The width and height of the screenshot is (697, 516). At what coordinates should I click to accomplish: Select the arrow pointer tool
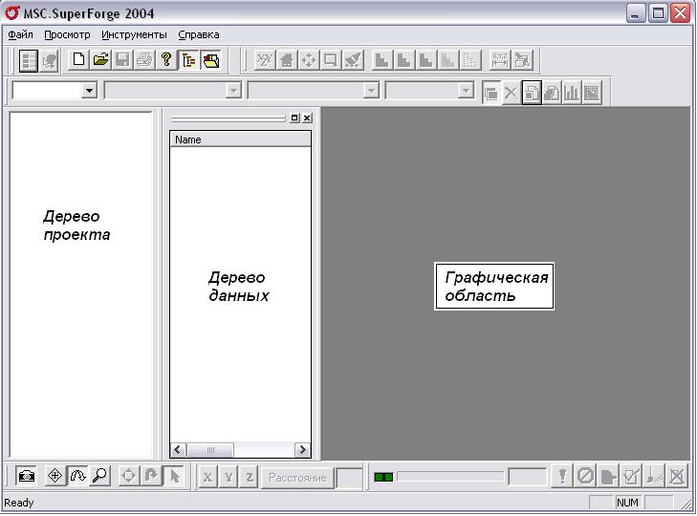(x=174, y=477)
